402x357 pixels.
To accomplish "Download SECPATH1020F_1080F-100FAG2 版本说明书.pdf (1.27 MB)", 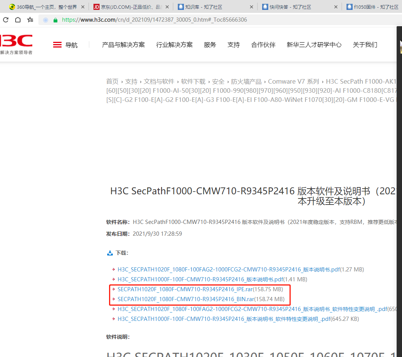I will click(229, 270).
